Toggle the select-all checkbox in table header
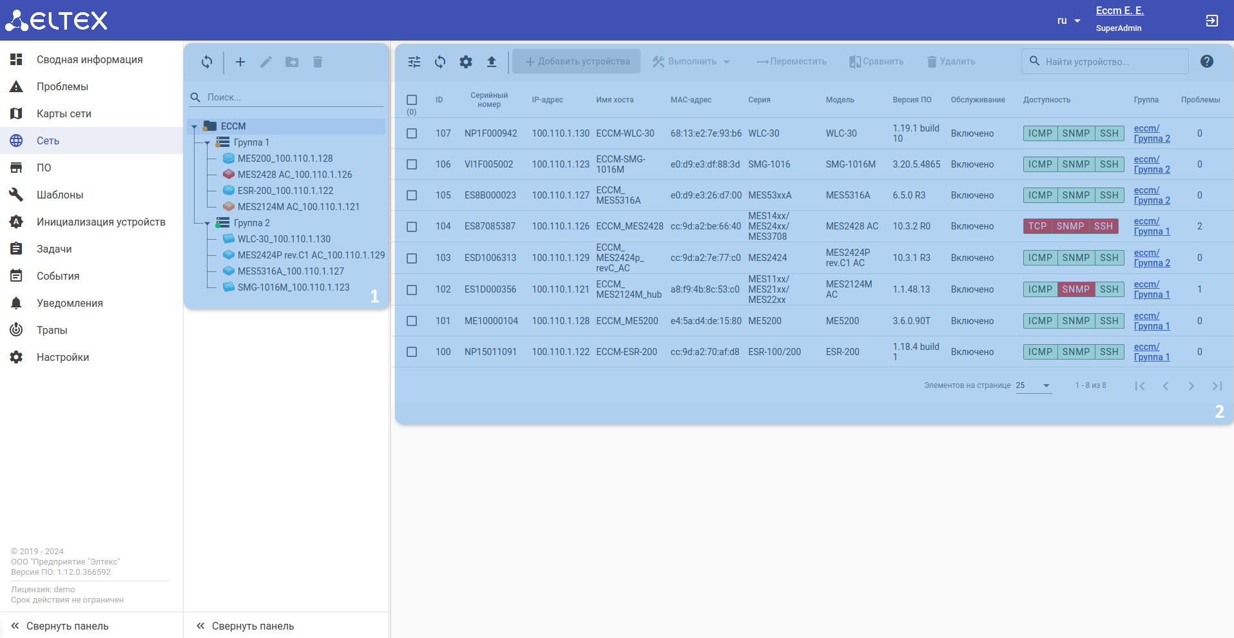This screenshot has height=638, width=1234. [412, 100]
